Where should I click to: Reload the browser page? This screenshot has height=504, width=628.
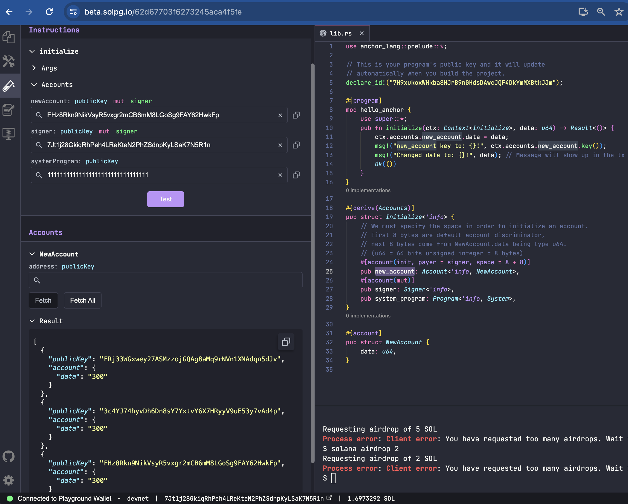click(x=49, y=12)
